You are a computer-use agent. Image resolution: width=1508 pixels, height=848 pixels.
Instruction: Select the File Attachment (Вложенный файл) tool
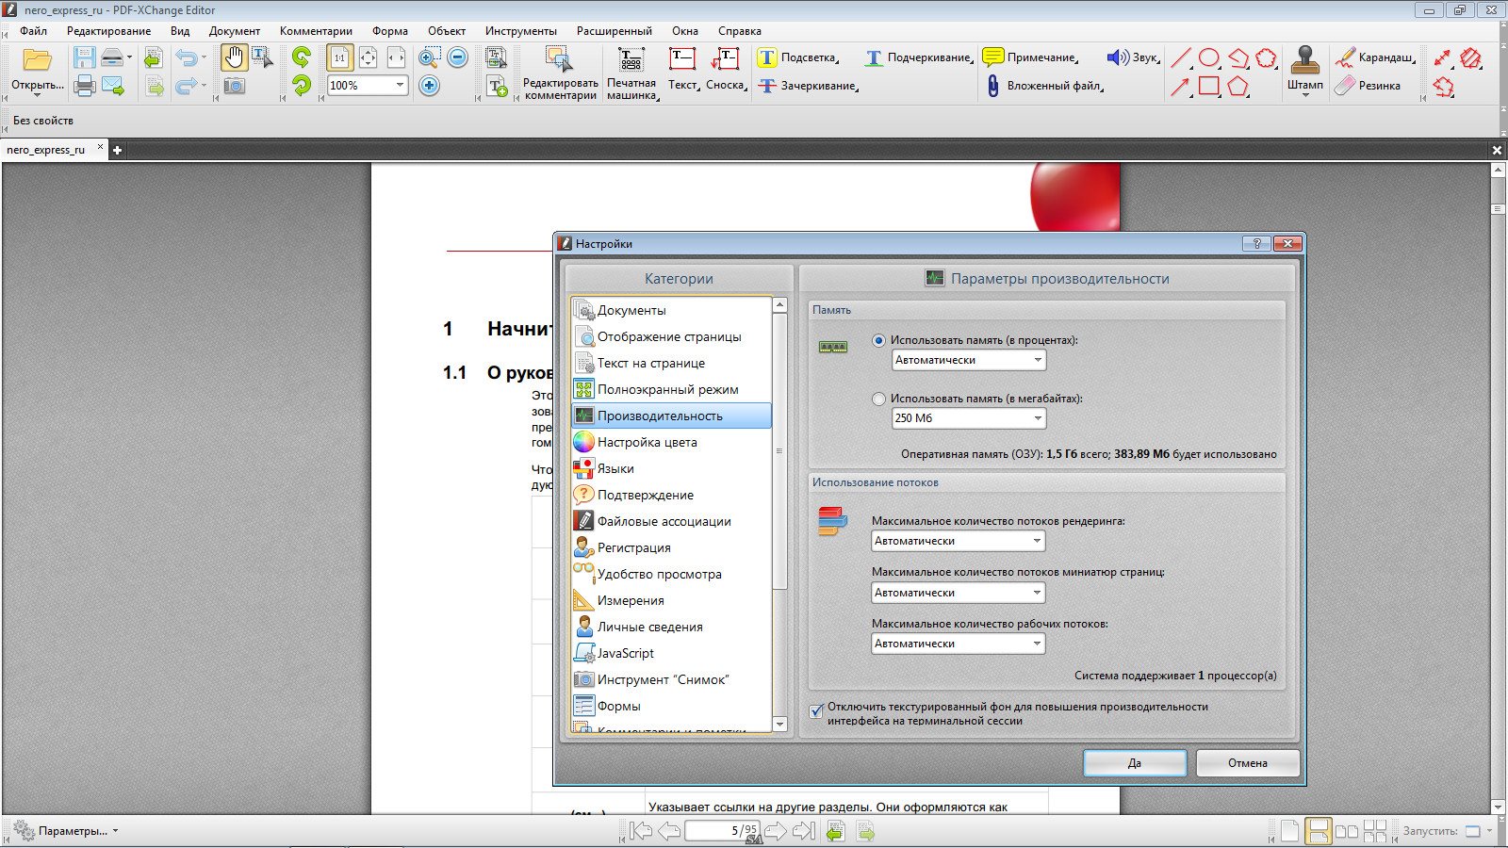pyautogui.click(x=1044, y=86)
